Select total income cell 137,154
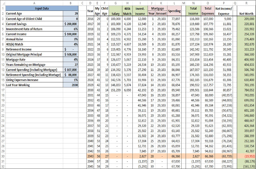This screenshot has width=256, height=169. click(194, 44)
